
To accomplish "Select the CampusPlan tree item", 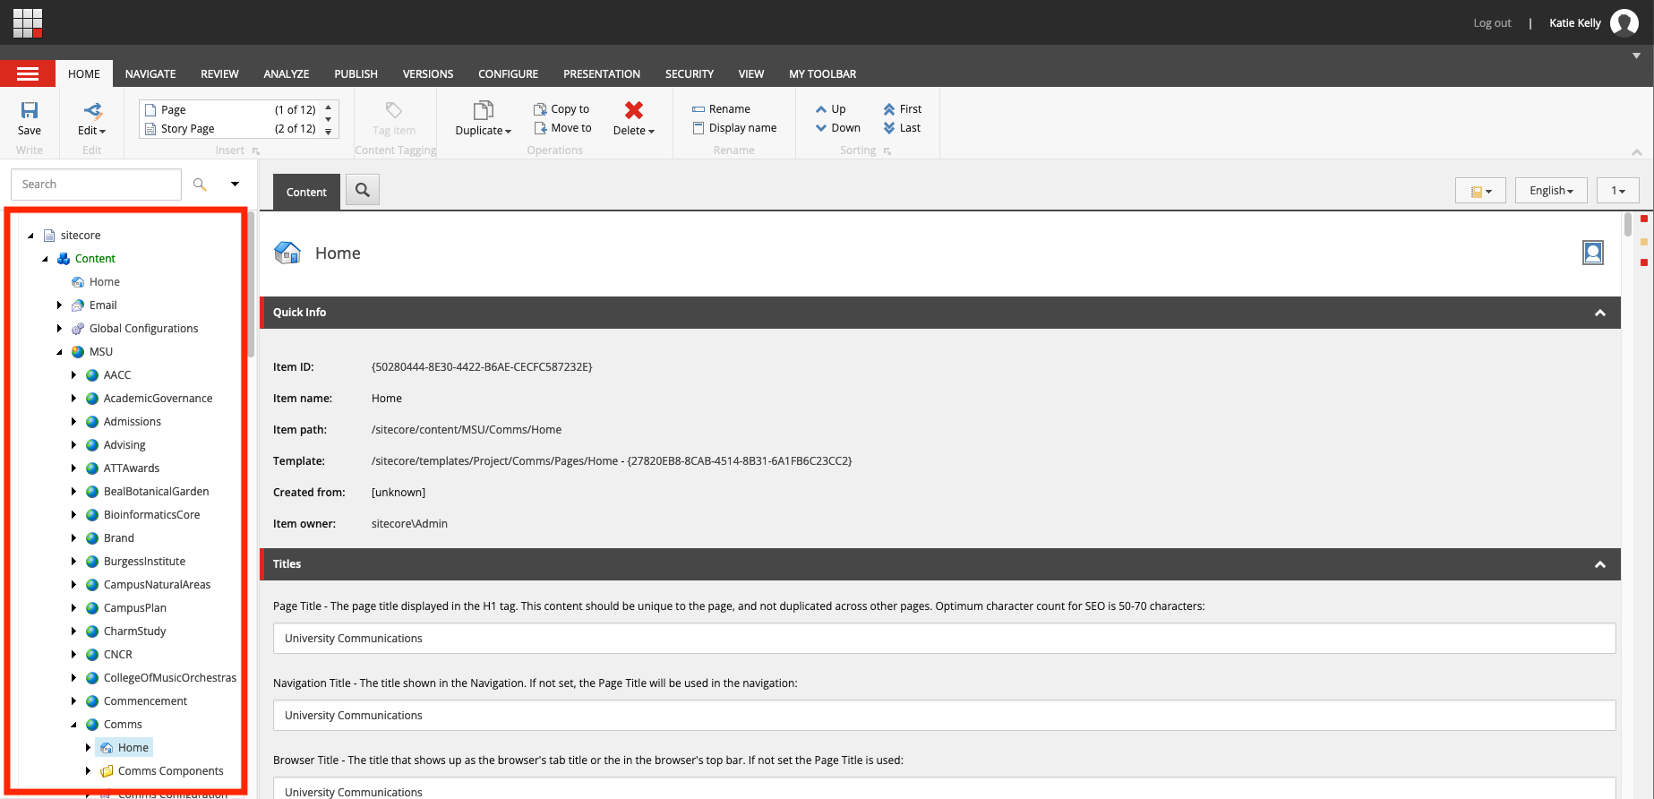I will (134, 608).
